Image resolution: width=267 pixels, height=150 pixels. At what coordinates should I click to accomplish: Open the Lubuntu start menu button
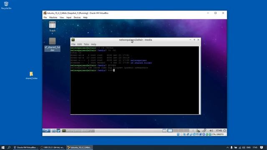(x=46, y=130)
